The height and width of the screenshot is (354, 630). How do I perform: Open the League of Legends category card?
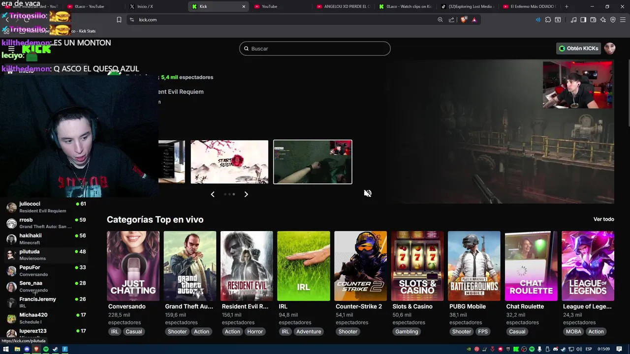(x=588, y=266)
